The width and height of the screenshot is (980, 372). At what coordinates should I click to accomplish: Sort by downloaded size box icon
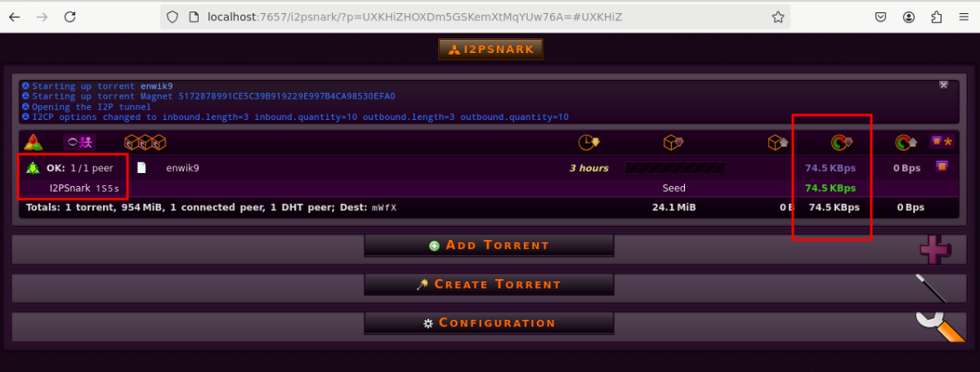[673, 142]
